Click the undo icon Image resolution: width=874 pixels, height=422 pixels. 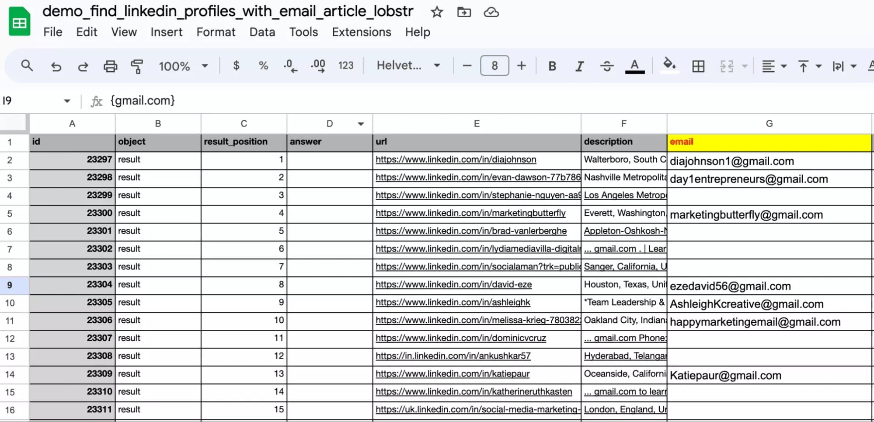click(56, 66)
